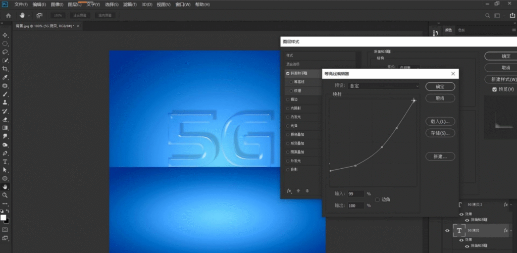
Task: Select the Clone Stamp tool
Action: [5, 103]
